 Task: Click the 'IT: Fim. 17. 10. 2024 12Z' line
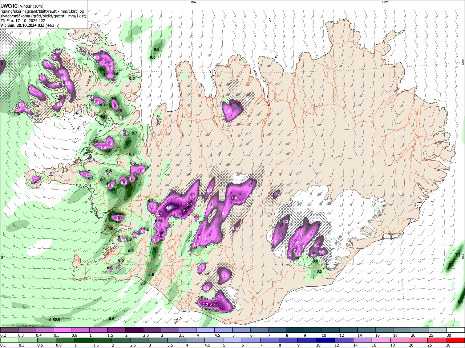tap(23, 21)
